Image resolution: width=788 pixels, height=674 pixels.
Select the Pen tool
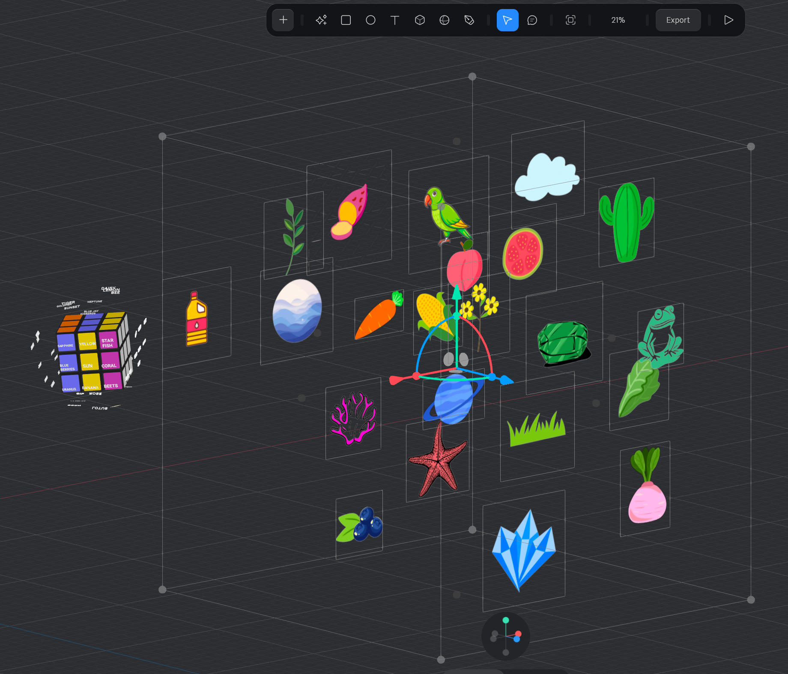pos(469,20)
